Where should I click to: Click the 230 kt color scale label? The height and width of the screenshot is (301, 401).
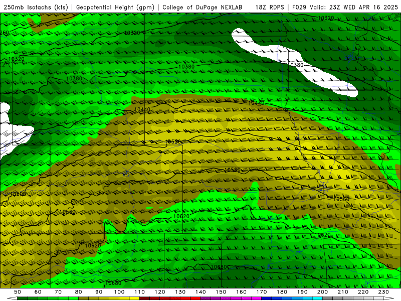383,292
